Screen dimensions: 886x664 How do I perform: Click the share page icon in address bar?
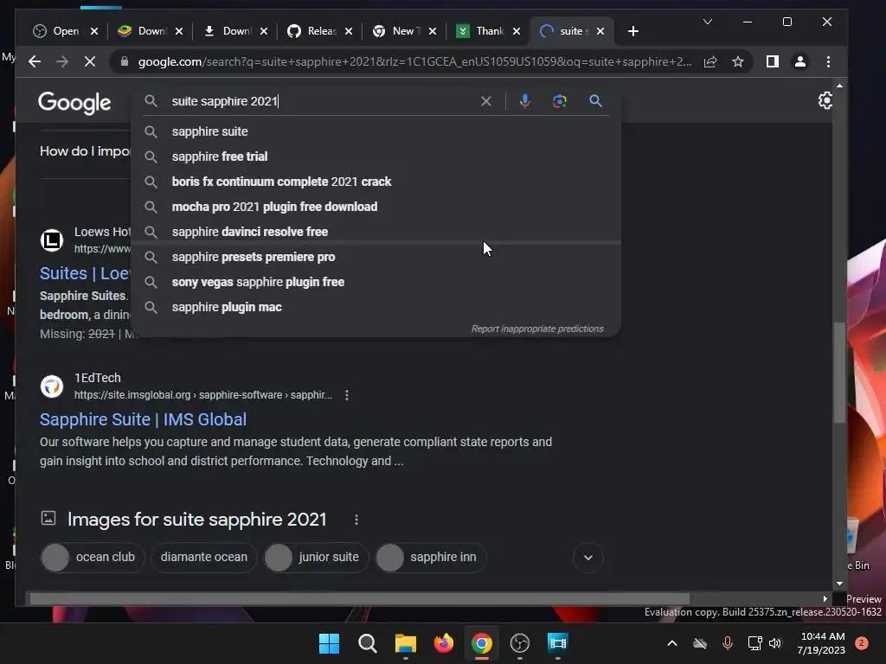point(710,61)
